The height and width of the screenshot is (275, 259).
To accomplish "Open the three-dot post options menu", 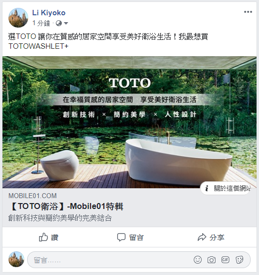I will coord(248,12).
